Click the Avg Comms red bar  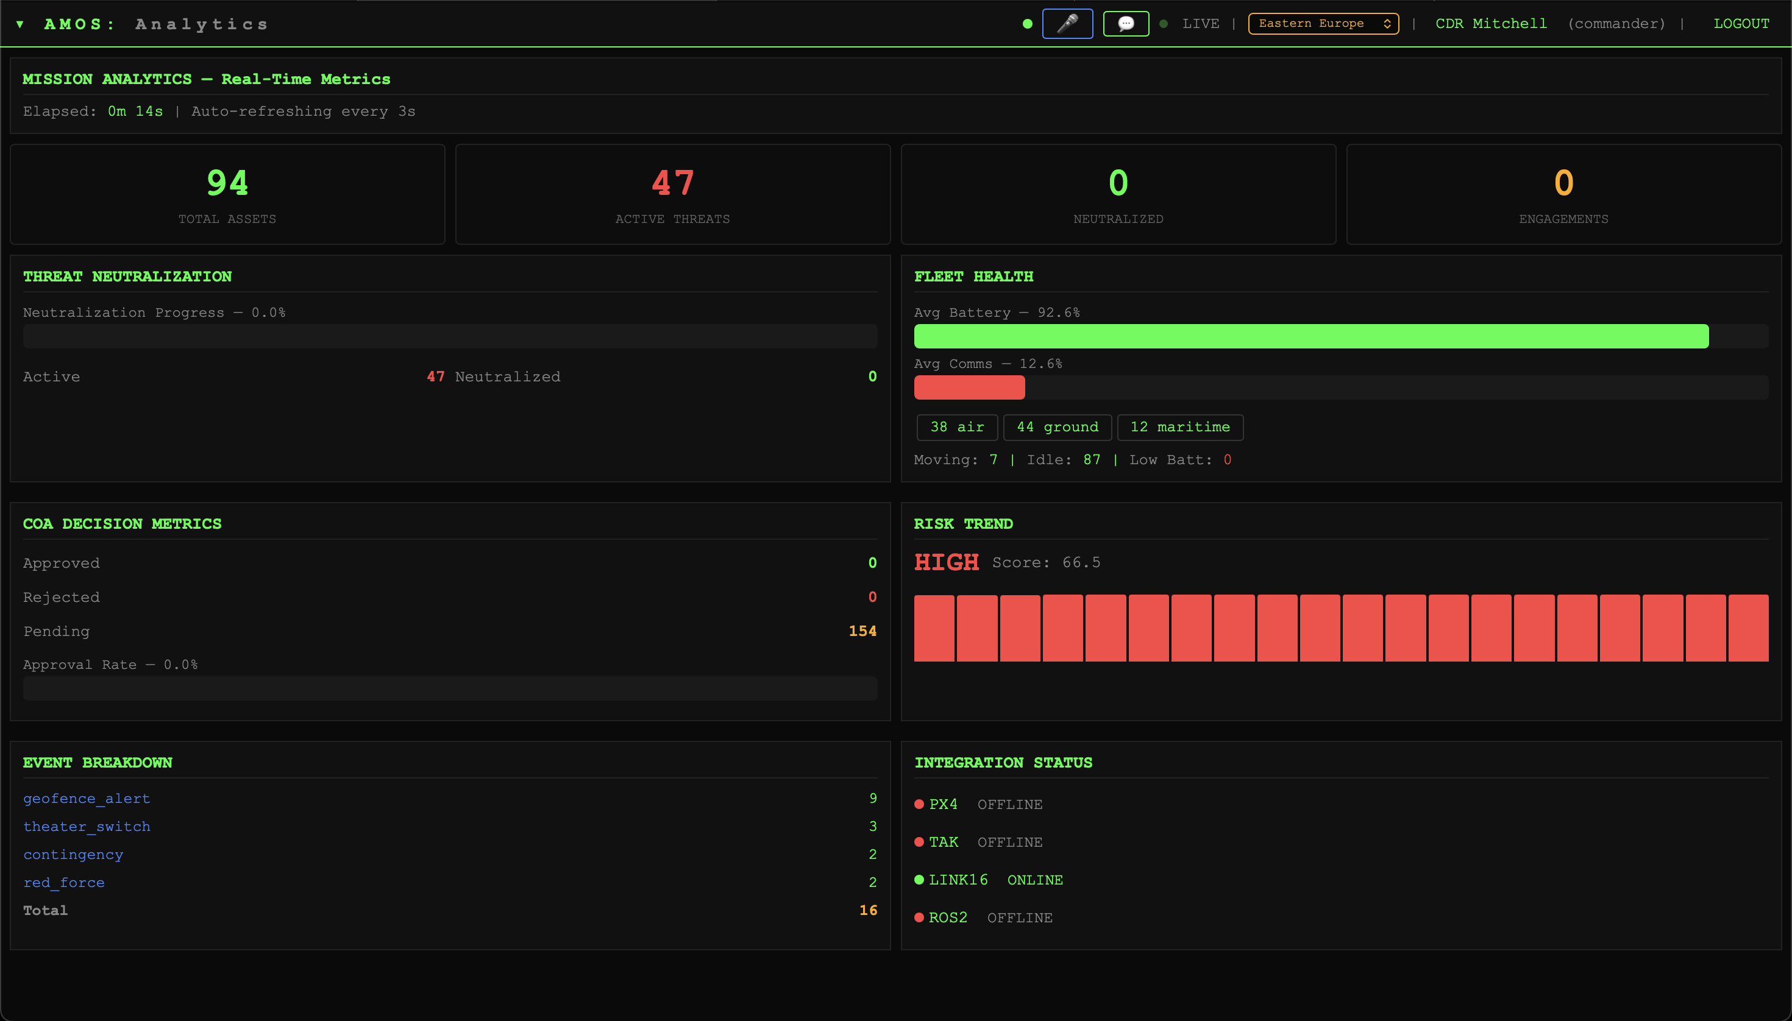tap(969, 387)
